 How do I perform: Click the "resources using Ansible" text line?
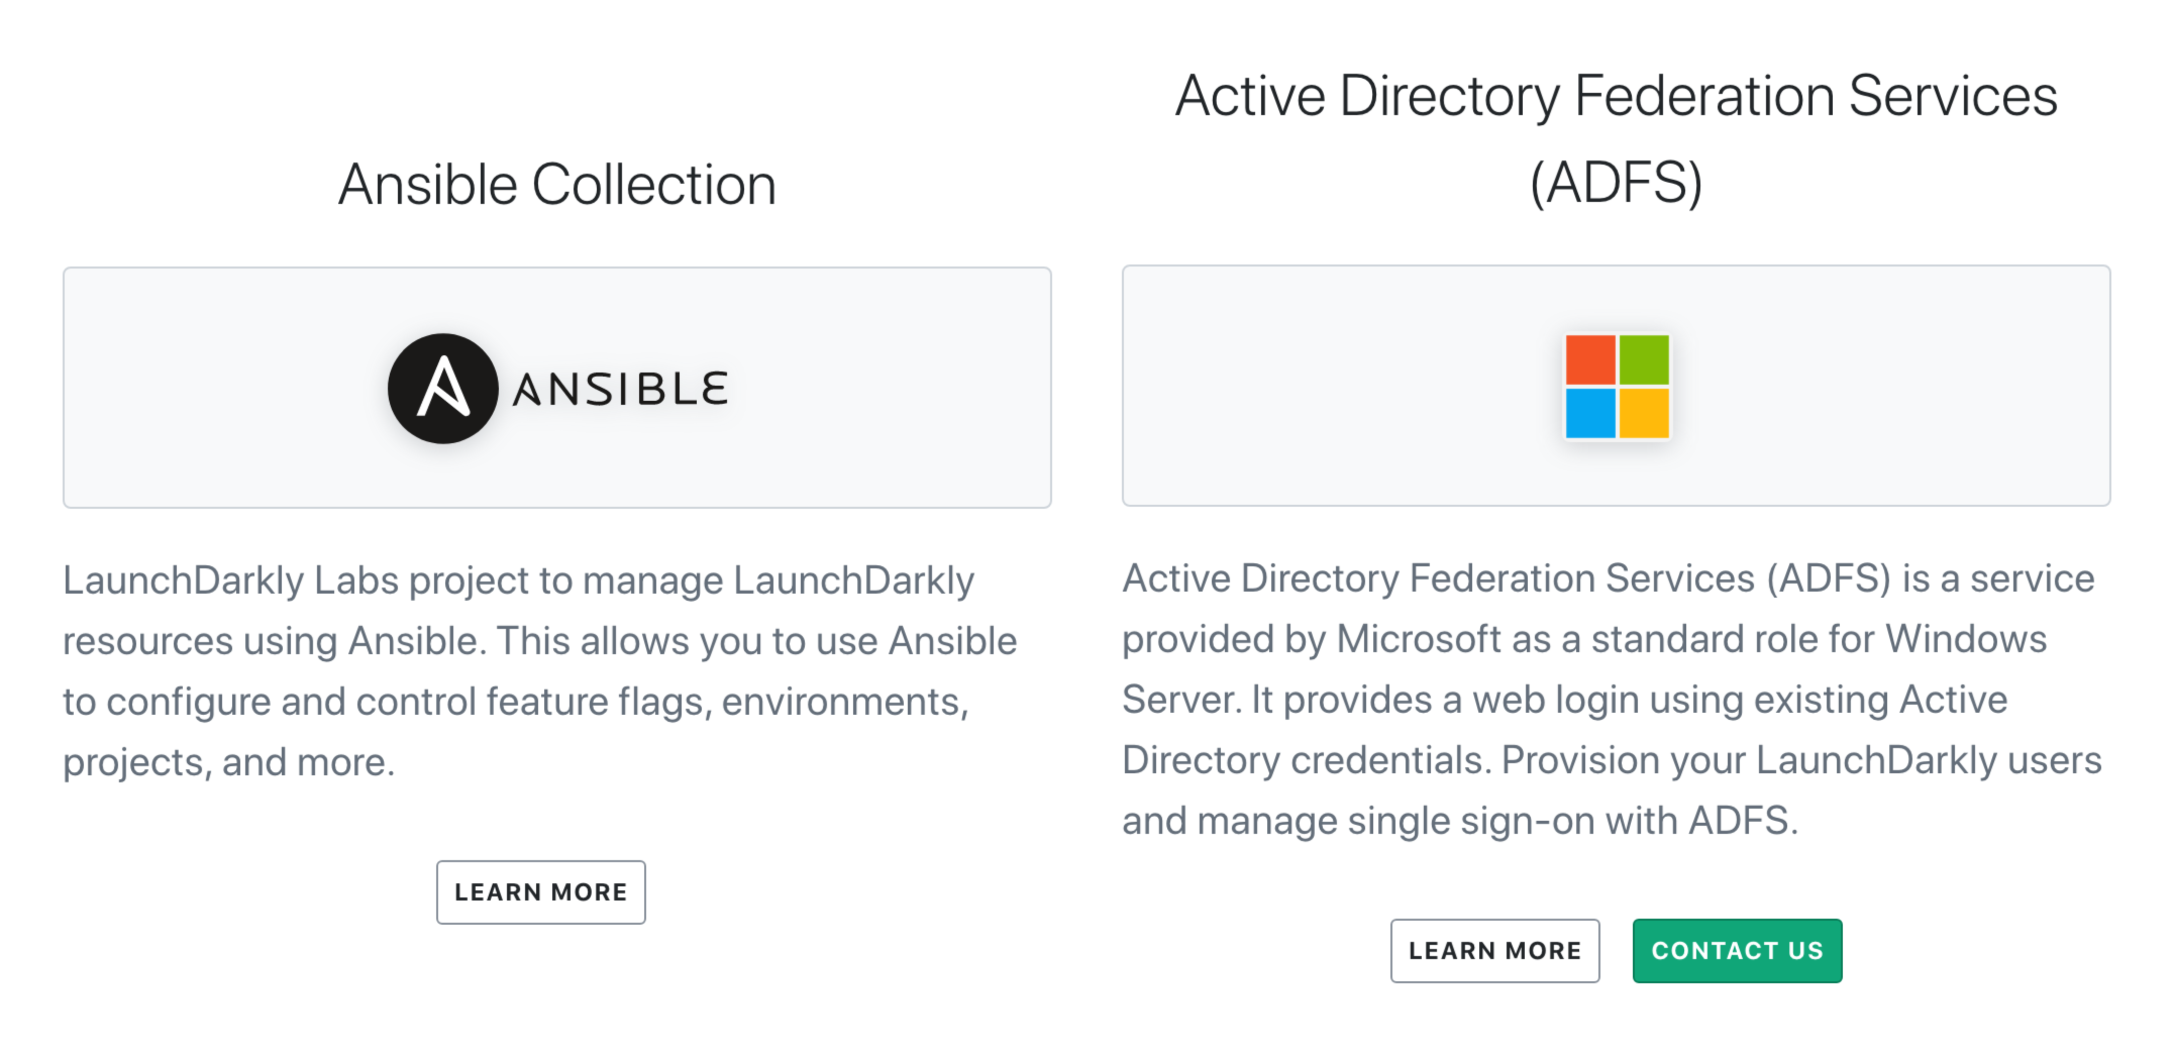tap(539, 642)
